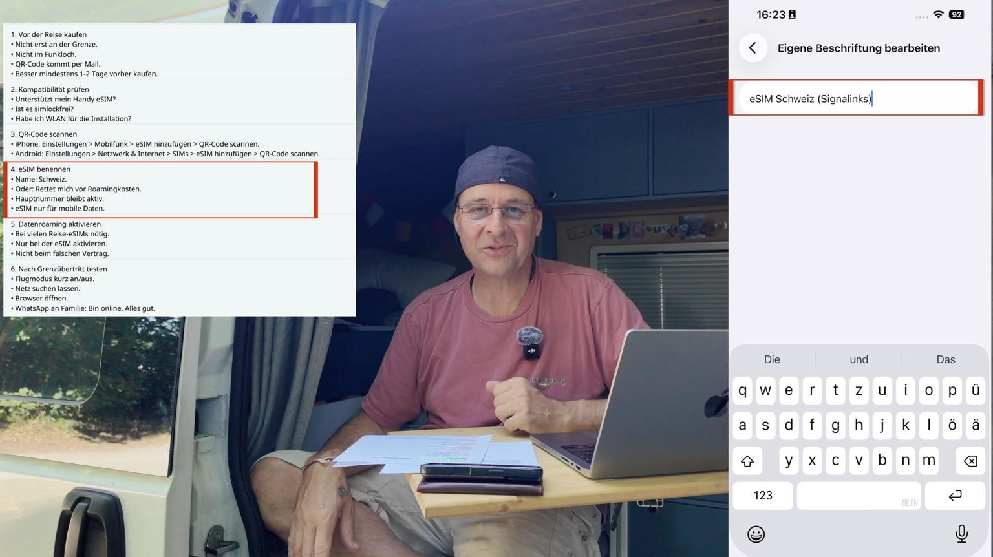Click '6. Nach Grenzübertritt testen' heading
993x557 pixels.
coord(59,269)
